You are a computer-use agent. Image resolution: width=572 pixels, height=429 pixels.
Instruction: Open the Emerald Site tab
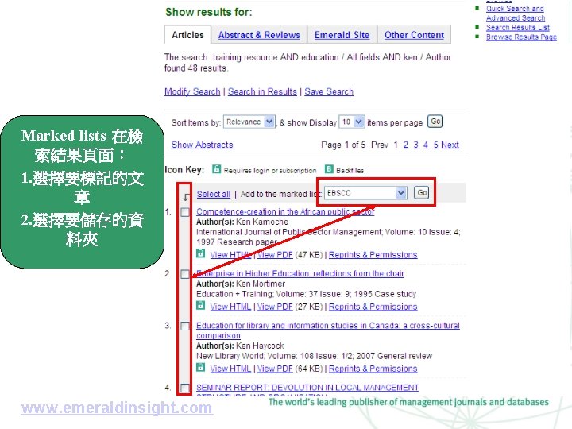pyautogui.click(x=342, y=35)
